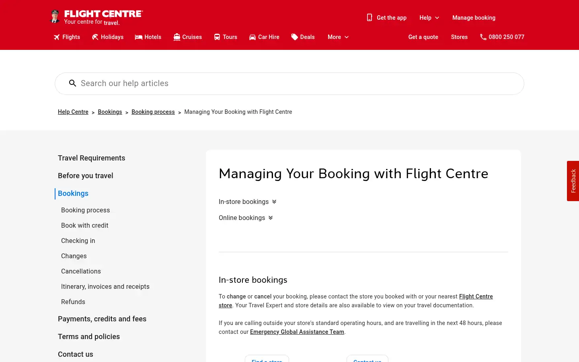Open the Stores link
This screenshot has width=579, height=362.
(459, 37)
